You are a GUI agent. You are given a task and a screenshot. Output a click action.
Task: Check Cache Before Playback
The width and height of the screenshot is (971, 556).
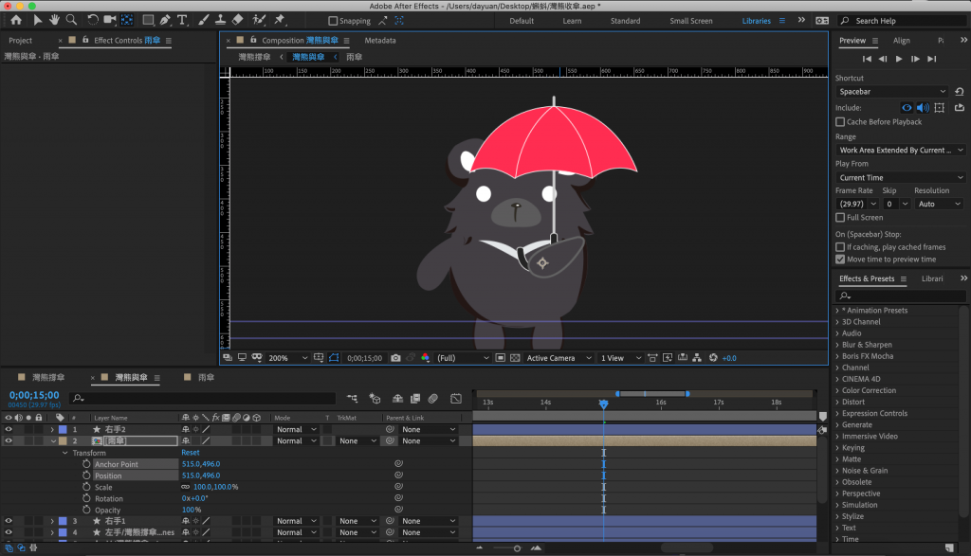(x=840, y=122)
